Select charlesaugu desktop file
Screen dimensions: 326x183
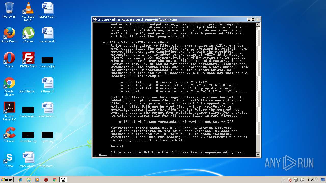28,112
